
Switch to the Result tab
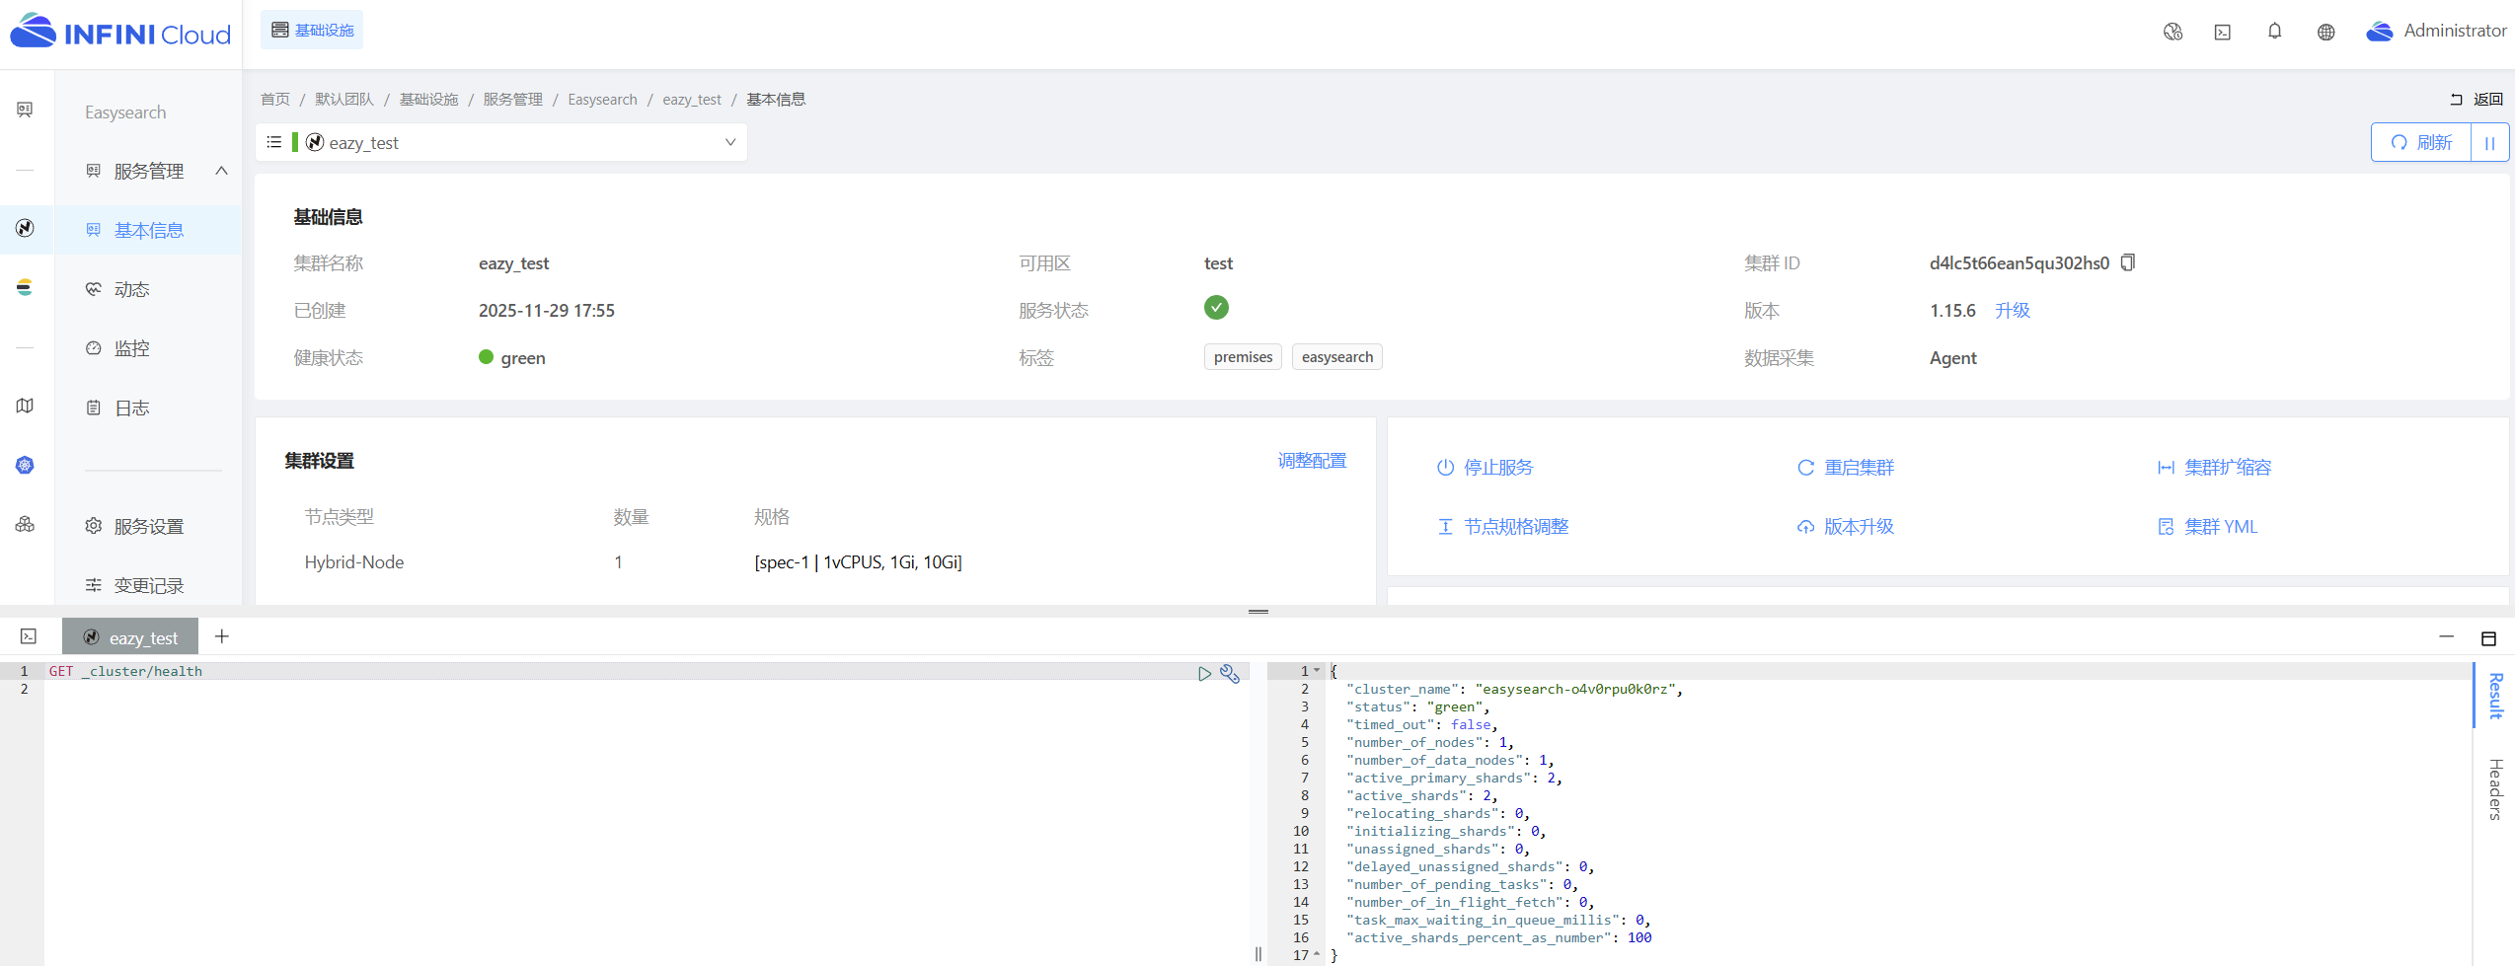coord(2495,695)
